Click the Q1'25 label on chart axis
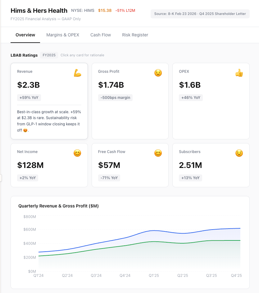Screen dimensions: 259x293 coord(154,276)
